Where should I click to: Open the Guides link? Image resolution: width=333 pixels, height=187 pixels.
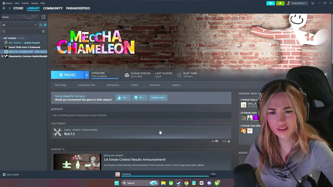135,85
